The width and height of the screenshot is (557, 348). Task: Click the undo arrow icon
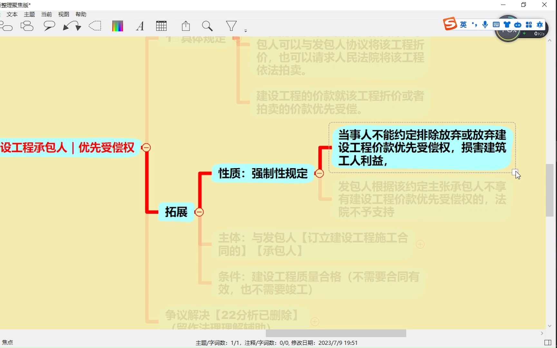(x=66, y=26)
